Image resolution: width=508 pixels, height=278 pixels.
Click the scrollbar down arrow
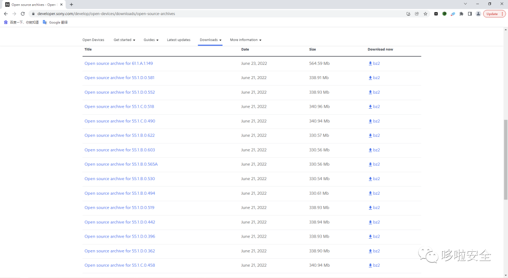(505, 275)
